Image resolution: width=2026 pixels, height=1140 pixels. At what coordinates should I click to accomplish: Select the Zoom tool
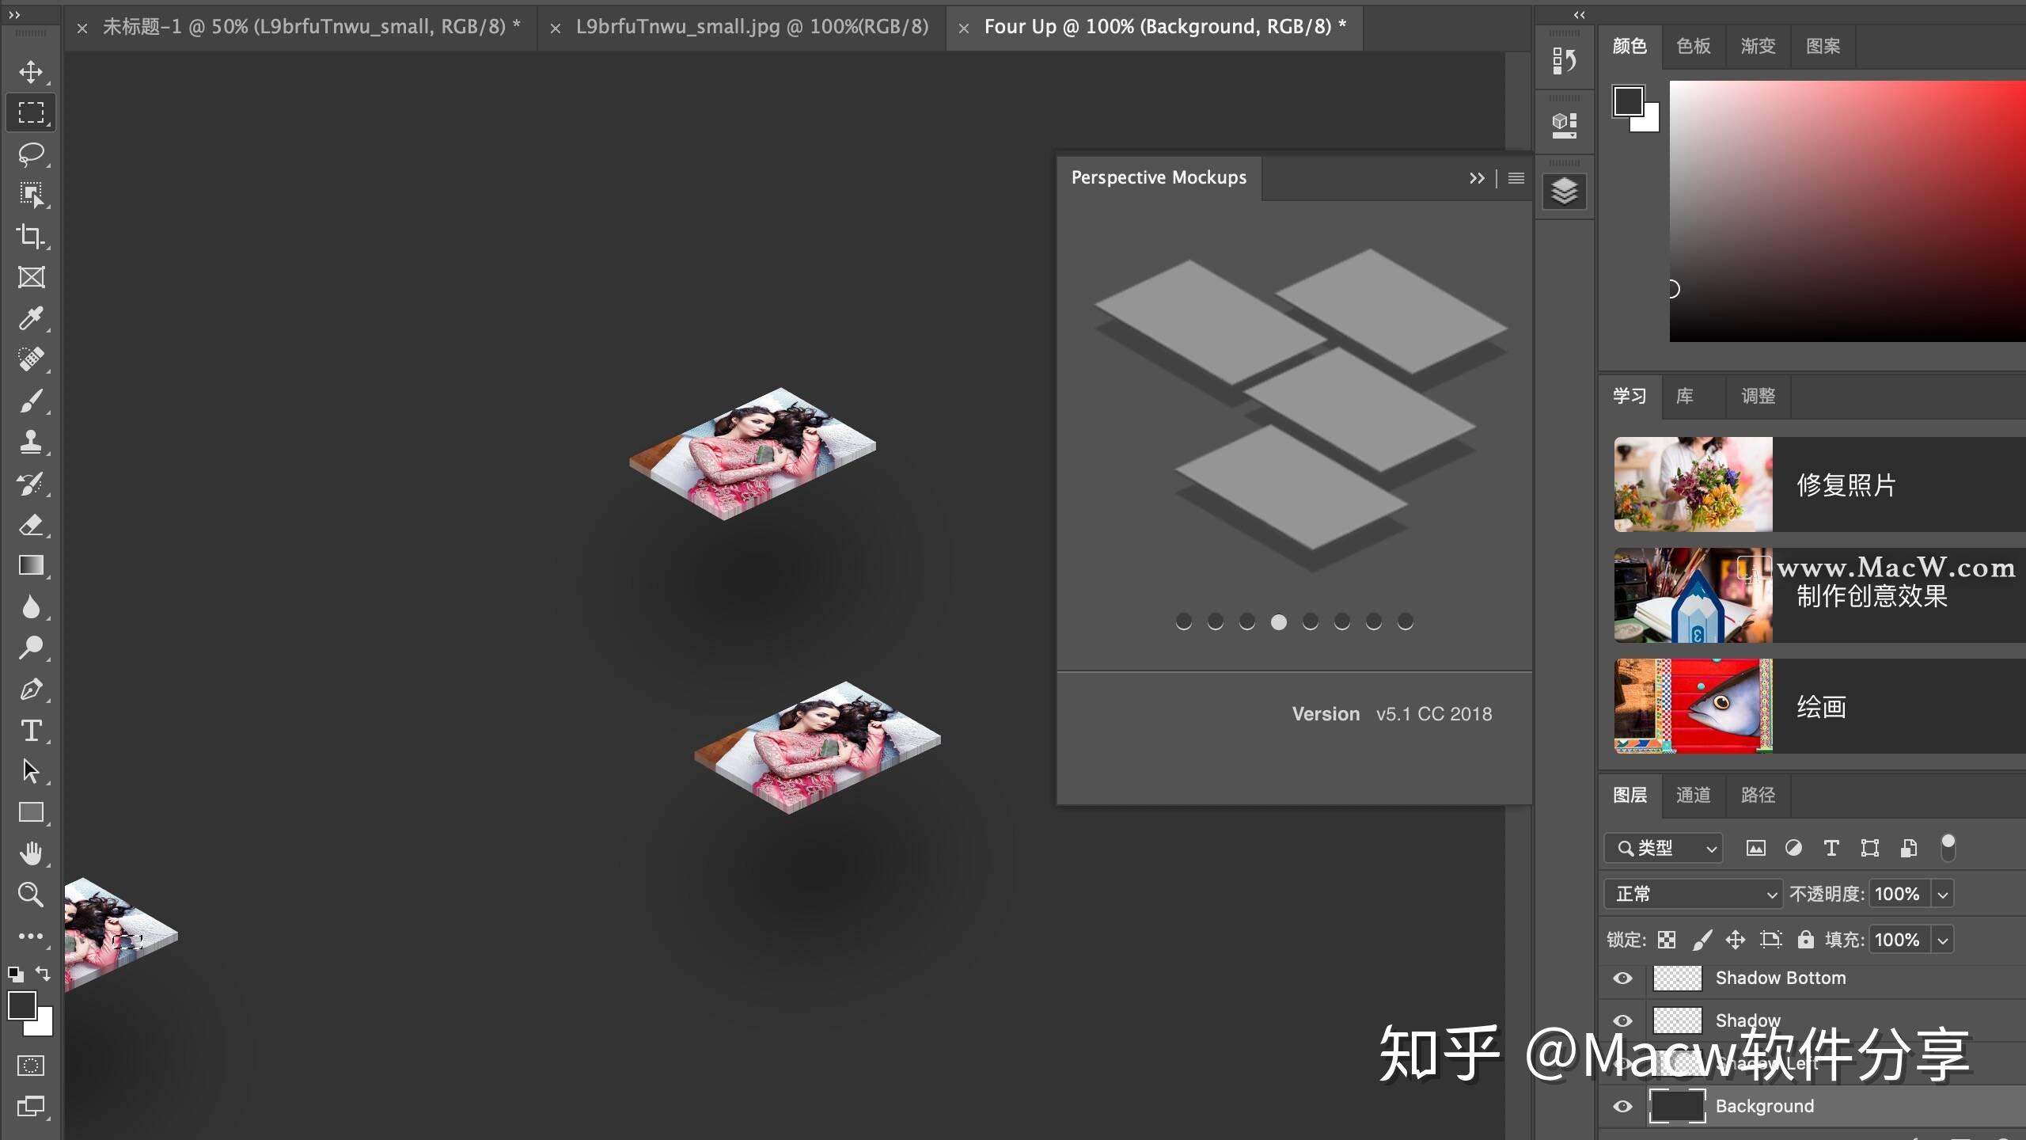point(31,895)
